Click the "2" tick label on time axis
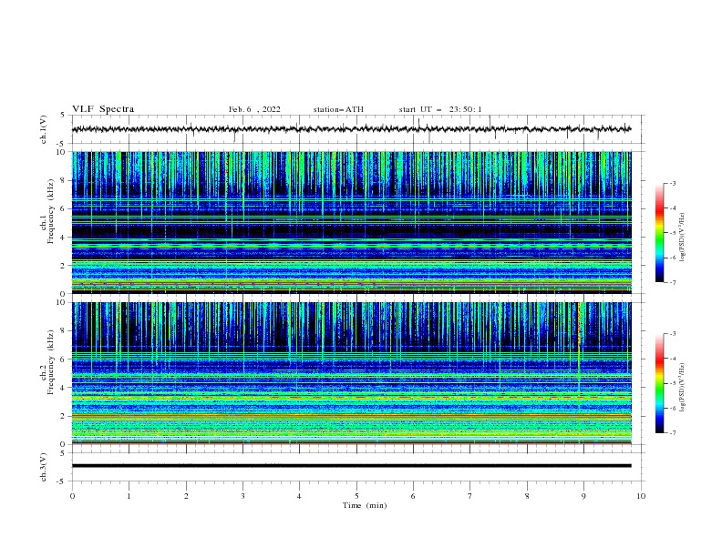Image resolution: width=722 pixels, height=557 pixels. 186,496
